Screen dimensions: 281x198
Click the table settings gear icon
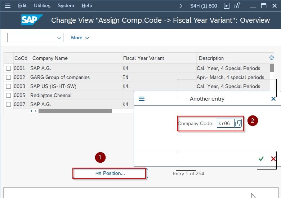click(x=272, y=58)
